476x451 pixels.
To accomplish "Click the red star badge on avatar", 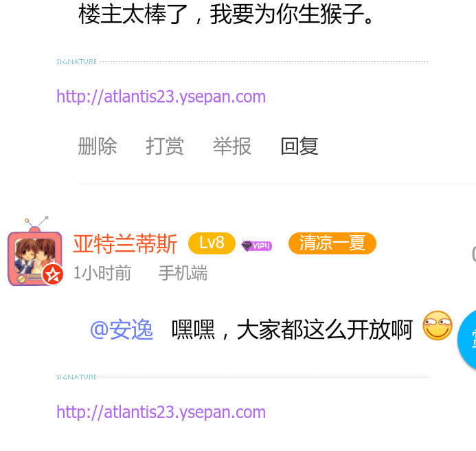I will (x=52, y=274).
